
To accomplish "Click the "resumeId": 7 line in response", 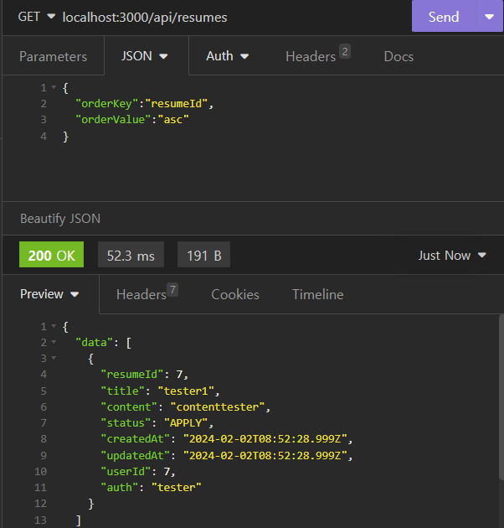I will pyautogui.click(x=144, y=375).
